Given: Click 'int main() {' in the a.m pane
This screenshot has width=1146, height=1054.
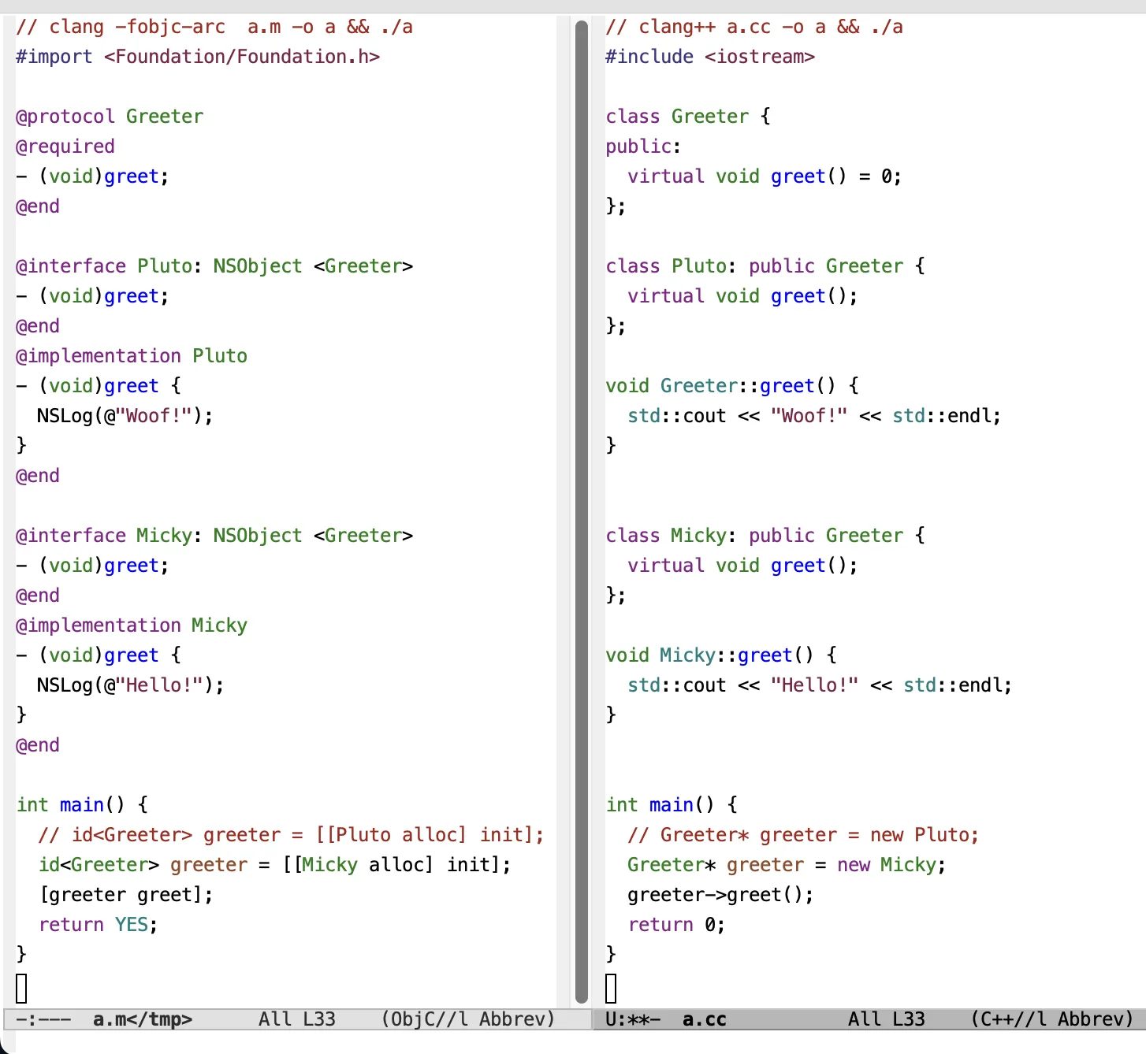Looking at the screenshot, I should click(82, 805).
